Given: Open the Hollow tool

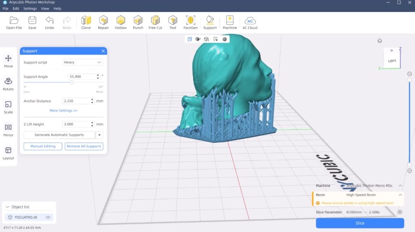Looking at the screenshot, I should point(121,22).
